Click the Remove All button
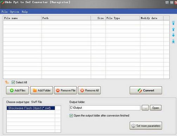 coord(89,90)
